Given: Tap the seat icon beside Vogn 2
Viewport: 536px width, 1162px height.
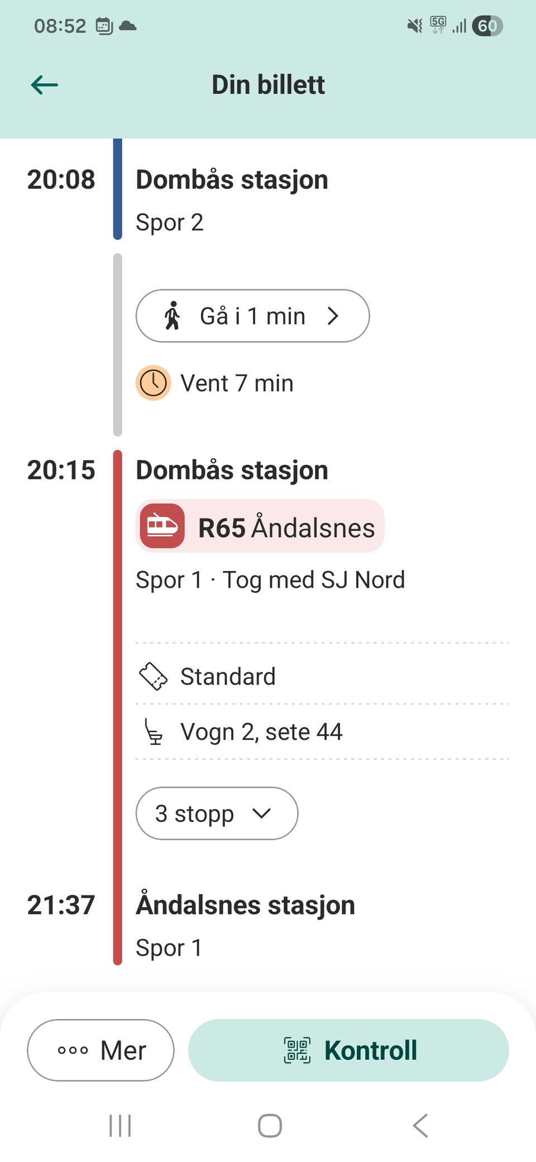Looking at the screenshot, I should [x=153, y=732].
